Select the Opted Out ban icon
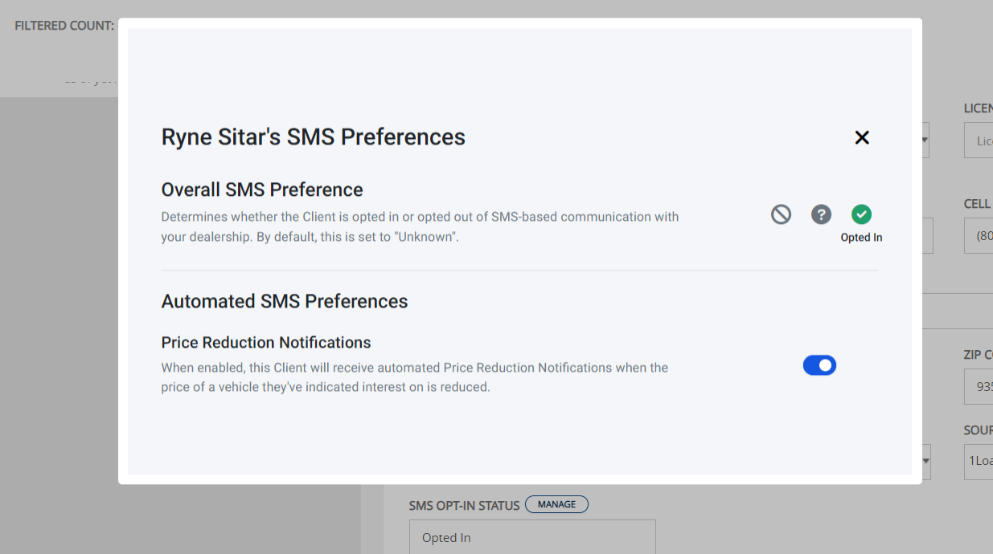The height and width of the screenshot is (554, 993). [x=781, y=214]
